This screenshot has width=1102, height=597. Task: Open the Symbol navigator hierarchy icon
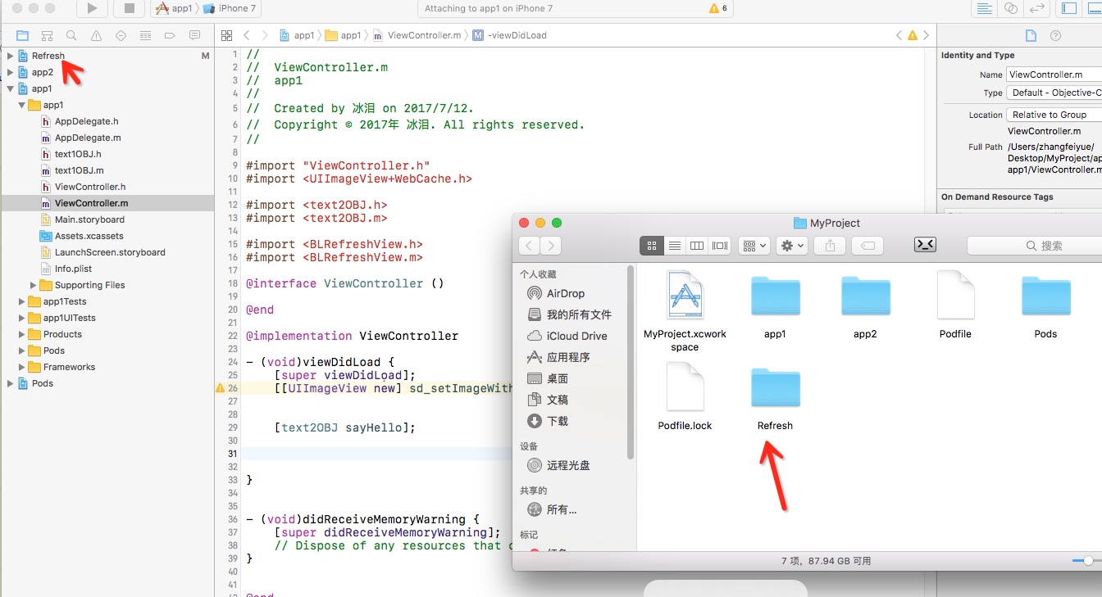click(47, 35)
